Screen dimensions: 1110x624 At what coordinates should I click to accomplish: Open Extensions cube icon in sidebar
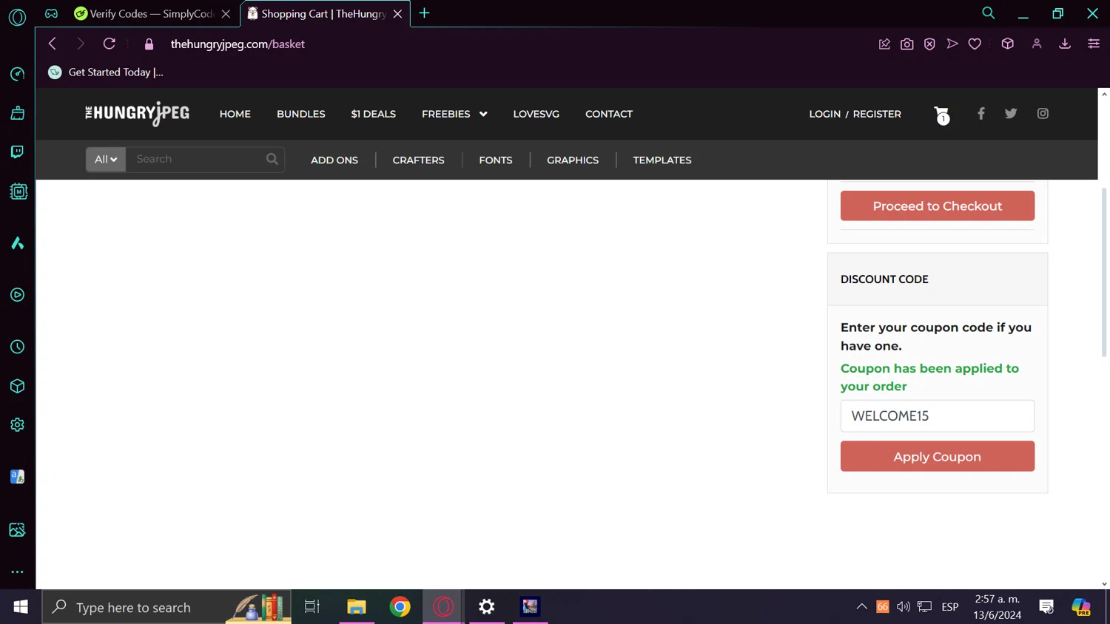click(17, 386)
